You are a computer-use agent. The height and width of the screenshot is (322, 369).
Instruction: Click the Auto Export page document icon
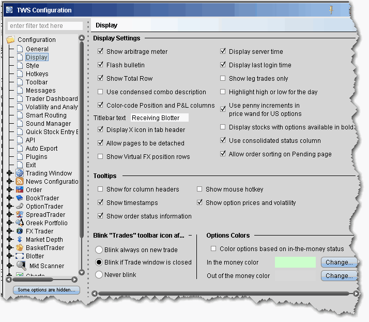click(x=20, y=148)
